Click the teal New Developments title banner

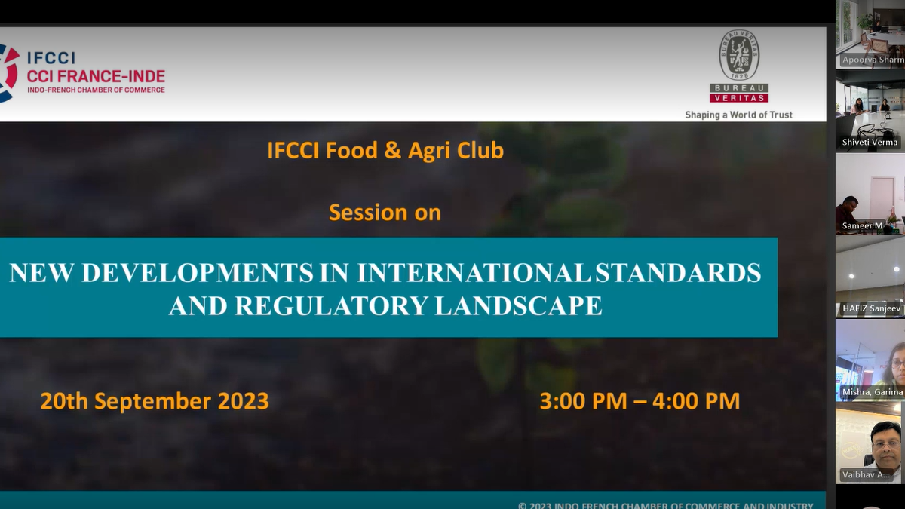[385, 288]
